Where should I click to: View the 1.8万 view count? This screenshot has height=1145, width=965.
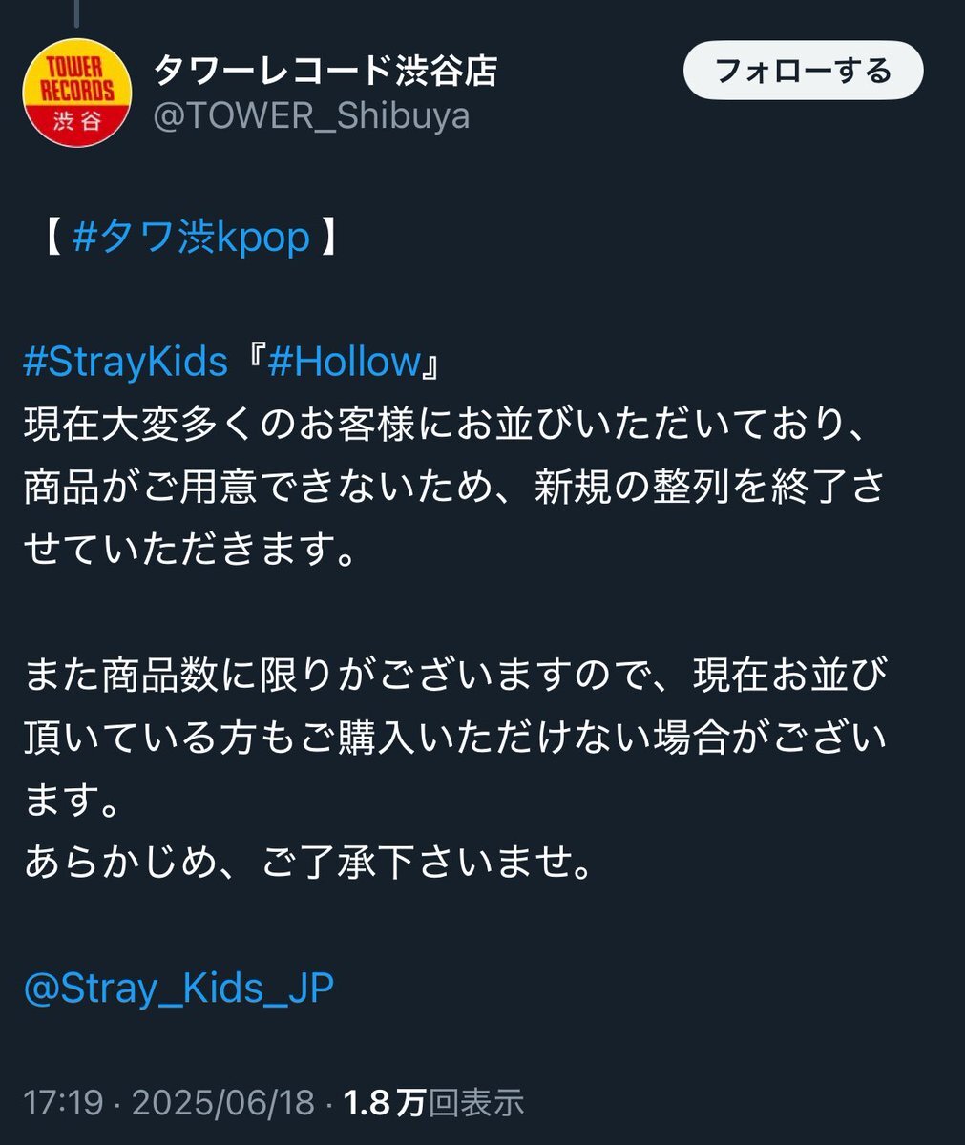(x=384, y=1103)
